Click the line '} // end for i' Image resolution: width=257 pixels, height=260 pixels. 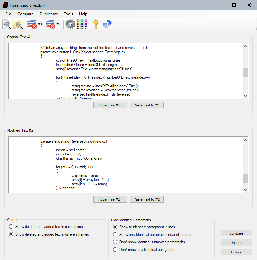tap(66, 188)
